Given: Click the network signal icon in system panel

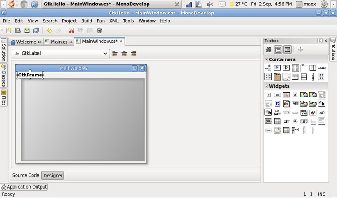Looking at the screenshot, I should 189,4.
